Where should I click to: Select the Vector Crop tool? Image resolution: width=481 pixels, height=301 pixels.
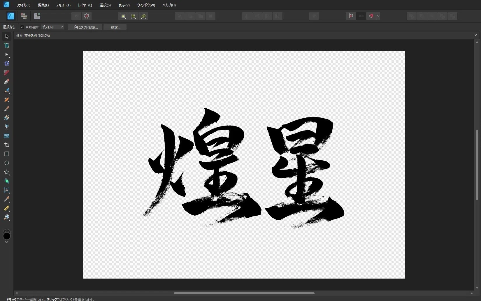[x=6, y=145]
